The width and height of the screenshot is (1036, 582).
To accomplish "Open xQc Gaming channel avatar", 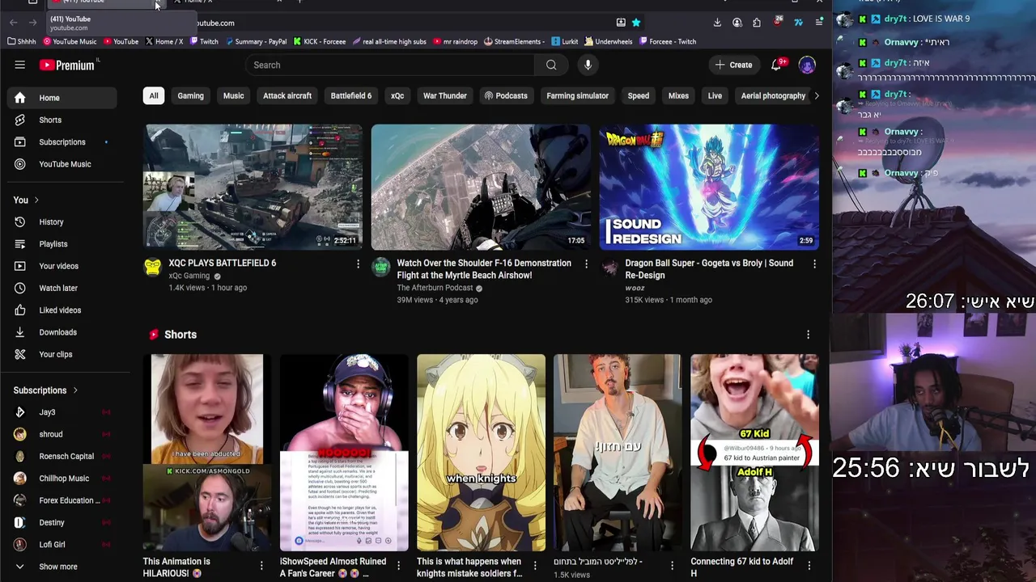I will pos(153,268).
